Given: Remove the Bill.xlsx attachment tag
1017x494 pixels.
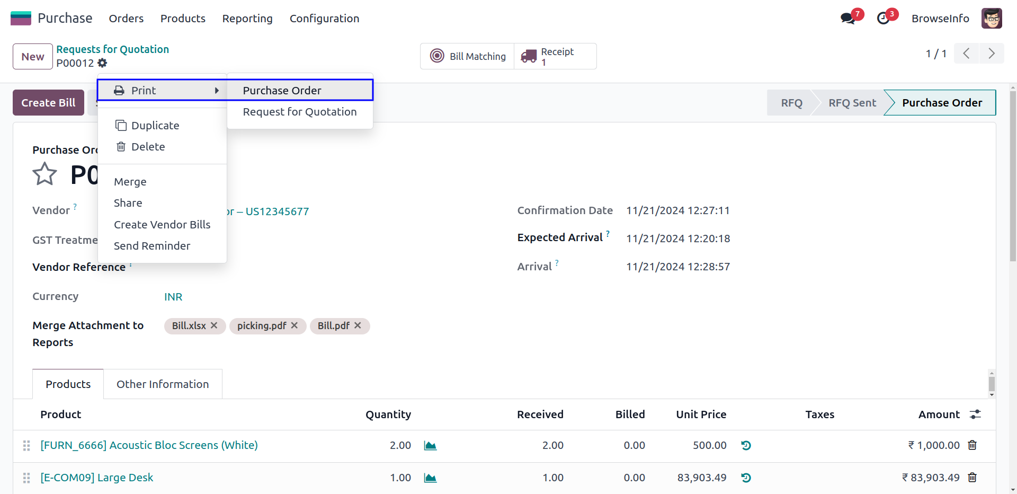Looking at the screenshot, I should click(x=214, y=325).
